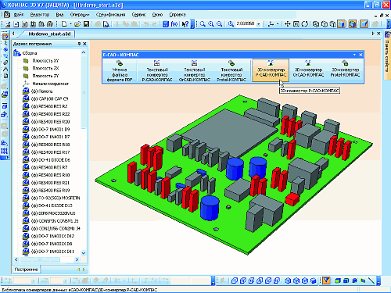
Task: Save the document with the floppy icon
Action: click(x=86, y=24)
